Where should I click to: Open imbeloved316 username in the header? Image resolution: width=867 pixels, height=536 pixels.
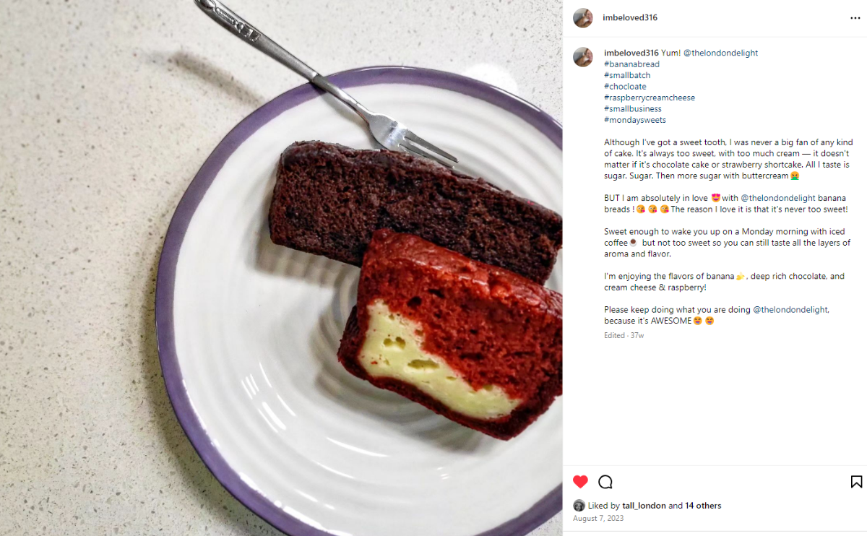click(x=630, y=18)
